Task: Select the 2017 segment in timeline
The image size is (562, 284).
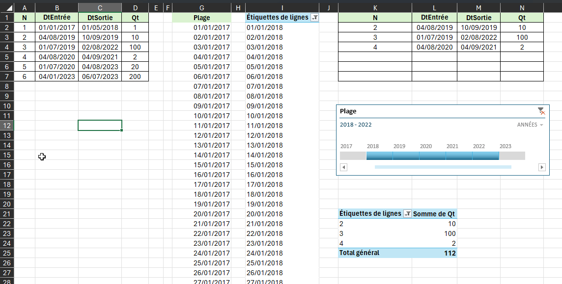Action: tap(353, 155)
